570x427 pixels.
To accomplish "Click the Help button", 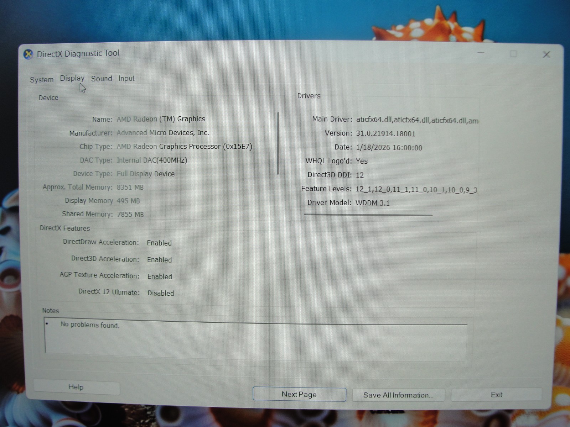I will pyautogui.click(x=76, y=387).
